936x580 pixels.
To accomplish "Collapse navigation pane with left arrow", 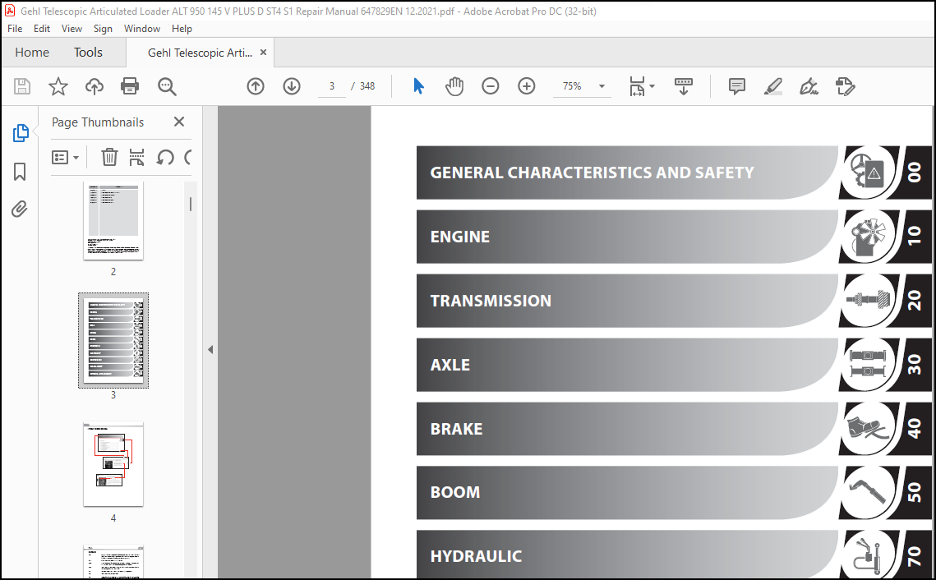I will (210, 350).
